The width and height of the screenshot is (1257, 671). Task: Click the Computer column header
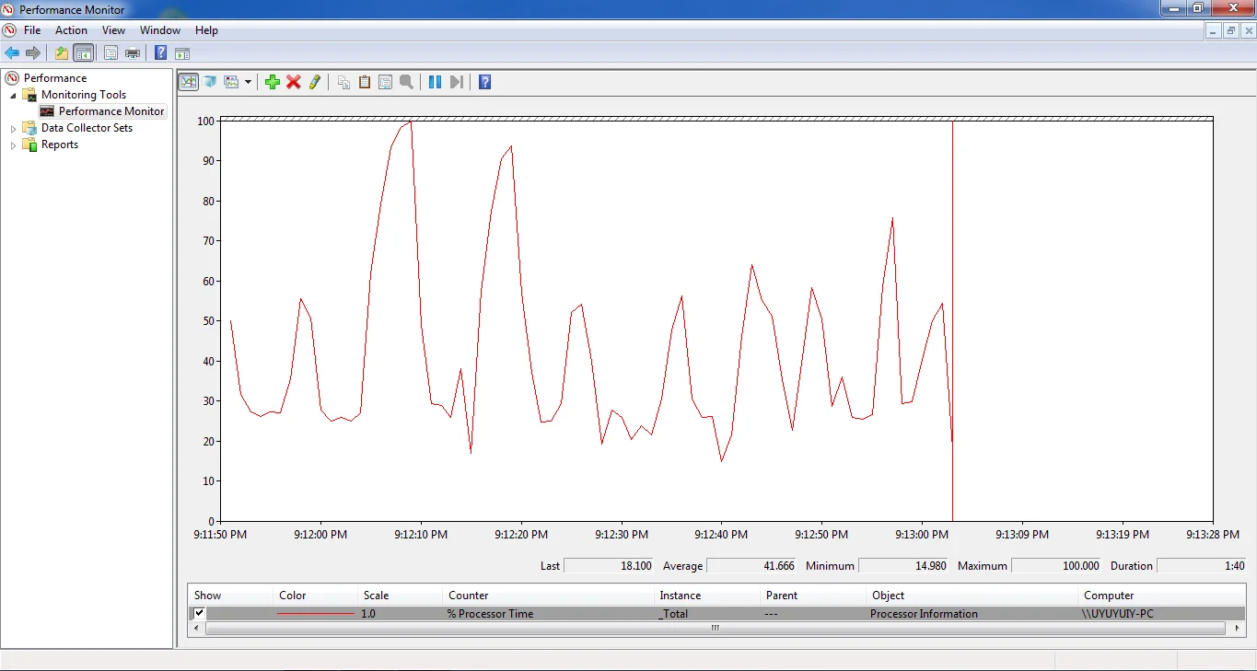pyautogui.click(x=1161, y=596)
